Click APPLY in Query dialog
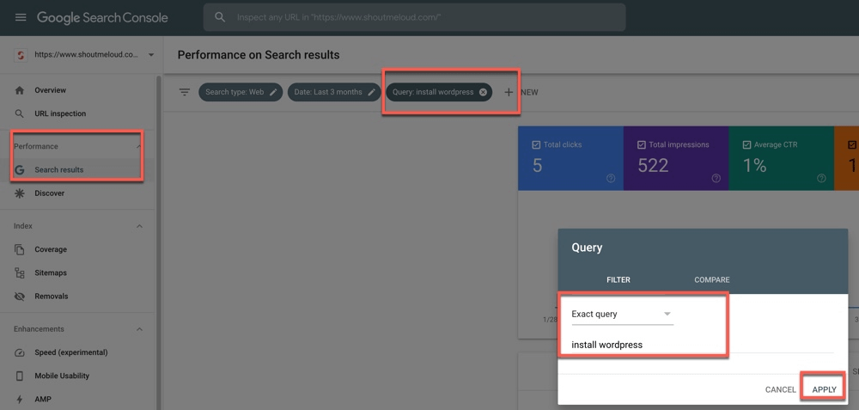 (824, 389)
